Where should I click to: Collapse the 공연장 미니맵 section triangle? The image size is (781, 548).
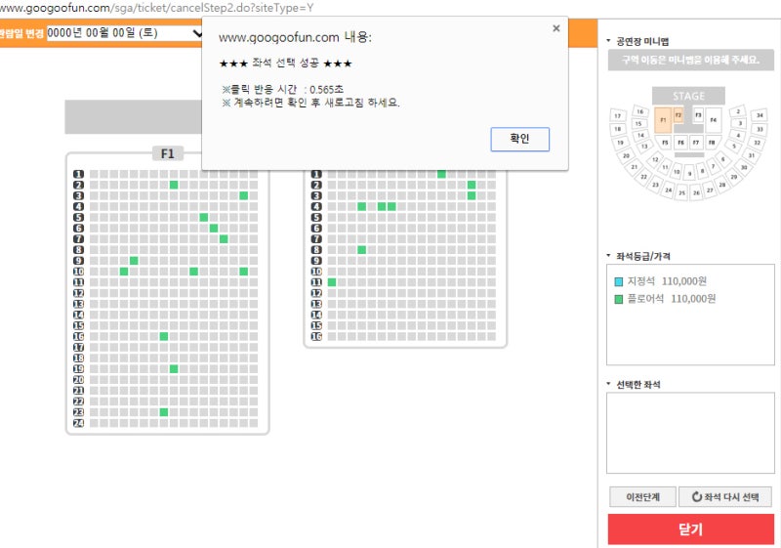[608, 41]
